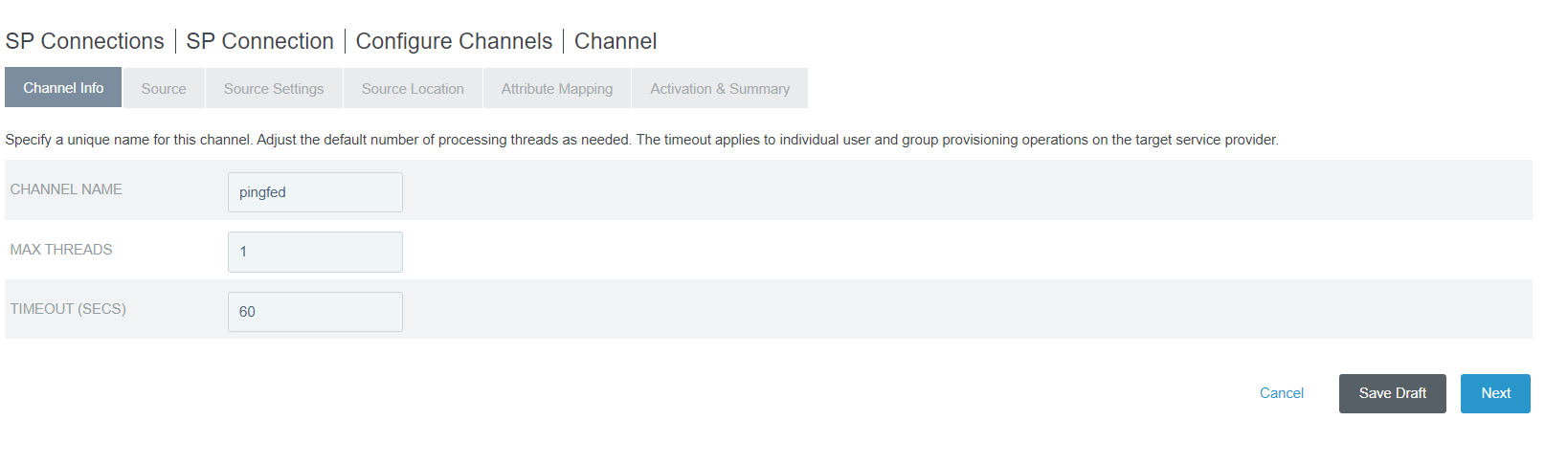Click the CHANNEL NAME label
This screenshot has height=465, width=1545.
[66, 189]
